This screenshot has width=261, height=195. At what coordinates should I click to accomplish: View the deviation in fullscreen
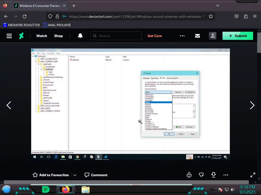click(253, 175)
